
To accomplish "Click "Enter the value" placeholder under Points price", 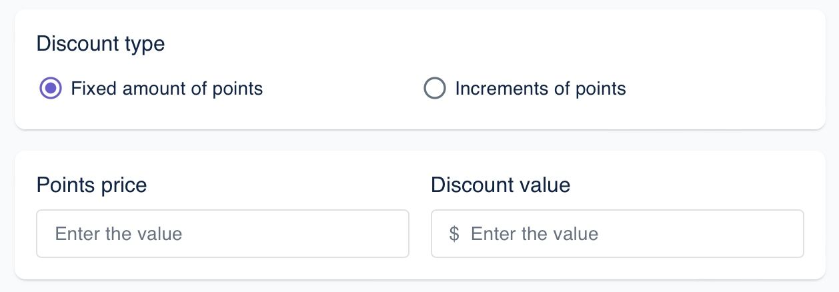I will [119, 234].
